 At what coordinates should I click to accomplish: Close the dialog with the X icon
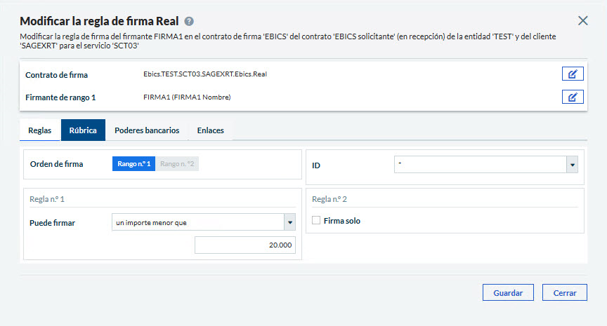[x=582, y=20]
